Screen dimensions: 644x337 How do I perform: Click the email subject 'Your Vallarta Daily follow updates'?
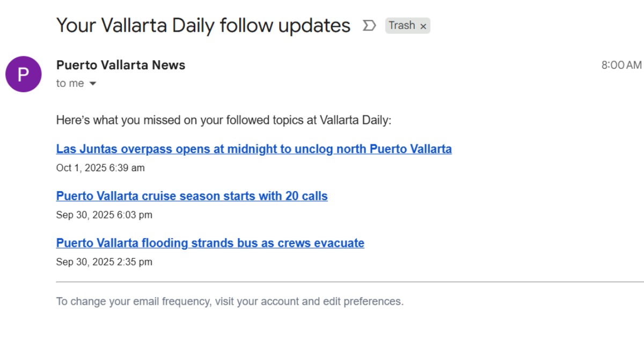click(x=203, y=25)
